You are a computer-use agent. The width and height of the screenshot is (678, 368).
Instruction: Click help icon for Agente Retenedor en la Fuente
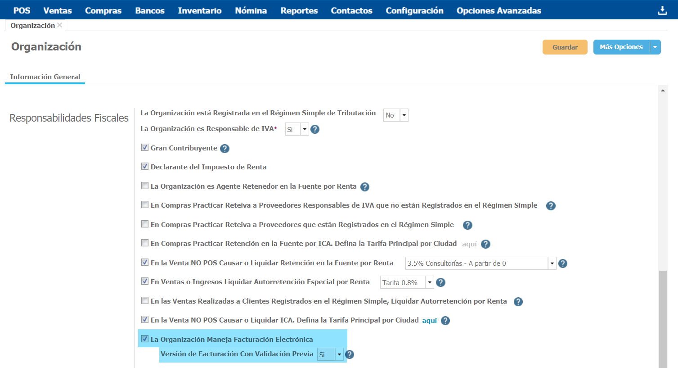tap(365, 186)
